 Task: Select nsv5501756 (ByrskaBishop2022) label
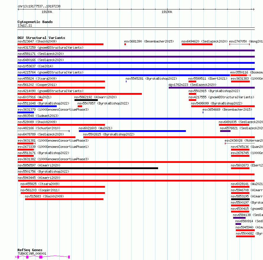pyautogui.click(x=43, y=171)
